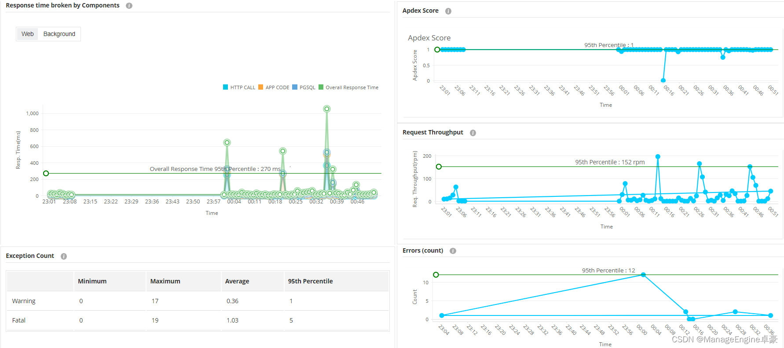
Task: Click the Exception Count panel title
Action: (30, 256)
